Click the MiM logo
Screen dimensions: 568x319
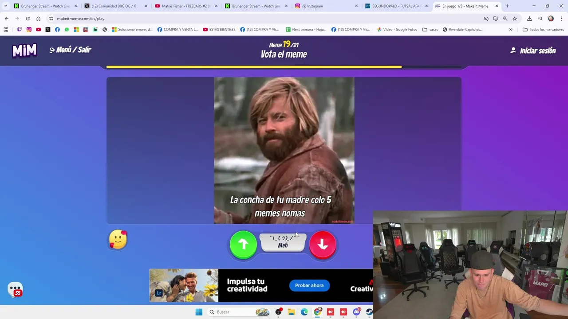(x=24, y=51)
